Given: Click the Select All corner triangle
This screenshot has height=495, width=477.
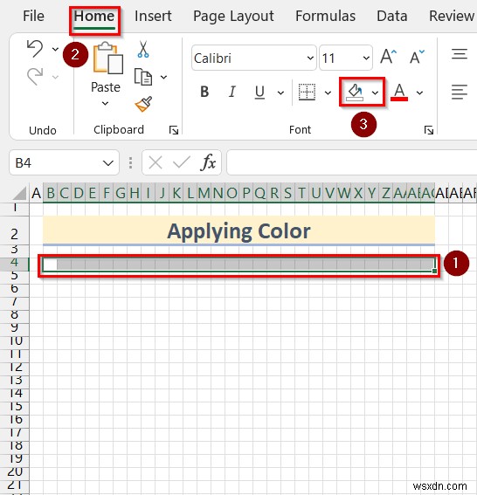Looking at the screenshot, I should 19,193.
